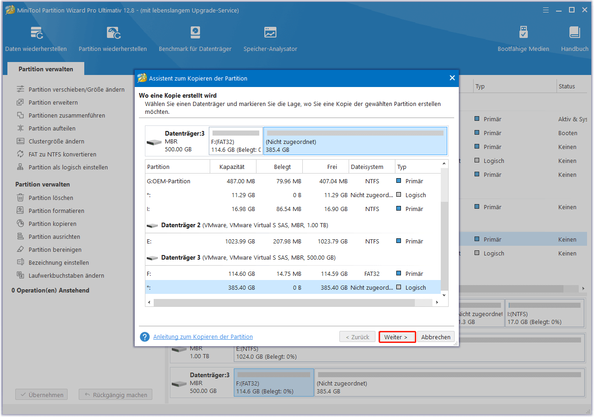
Task: Switch to Partition verwalten tab
Action: point(46,69)
